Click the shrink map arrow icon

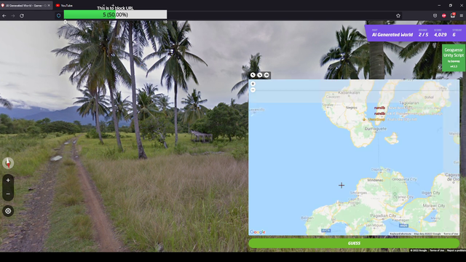pos(260,75)
